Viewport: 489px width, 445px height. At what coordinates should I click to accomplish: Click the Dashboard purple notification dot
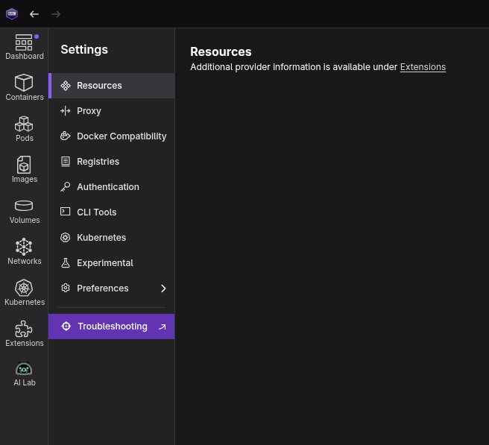(37, 37)
